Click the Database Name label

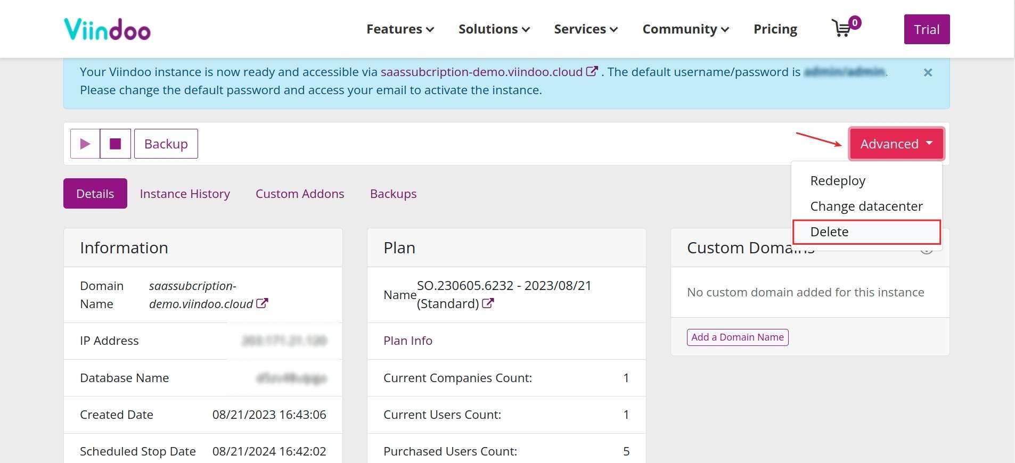pos(125,378)
